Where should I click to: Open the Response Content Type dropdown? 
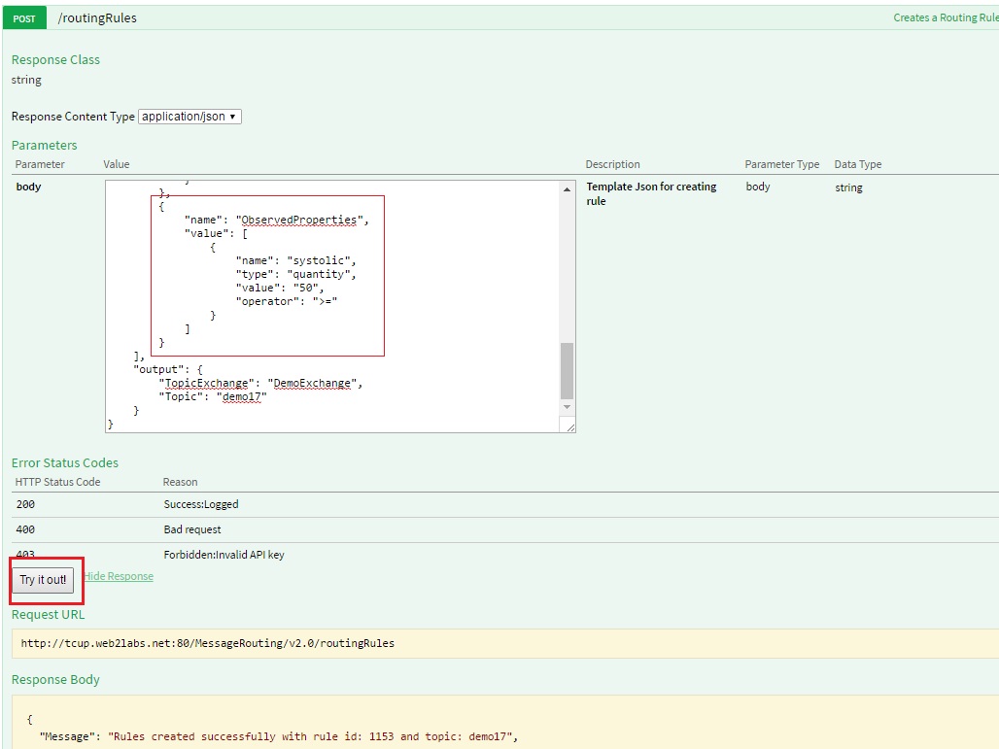189,117
